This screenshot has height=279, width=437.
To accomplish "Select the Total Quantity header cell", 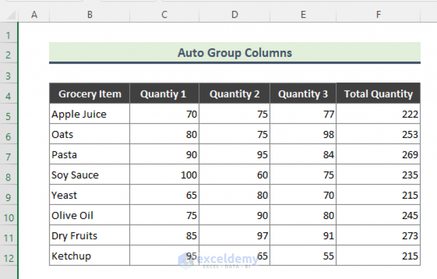I will (x=378, y=93).
